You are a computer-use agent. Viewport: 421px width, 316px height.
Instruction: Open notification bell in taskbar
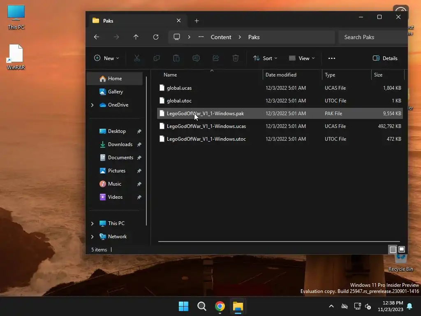[410, 306]
